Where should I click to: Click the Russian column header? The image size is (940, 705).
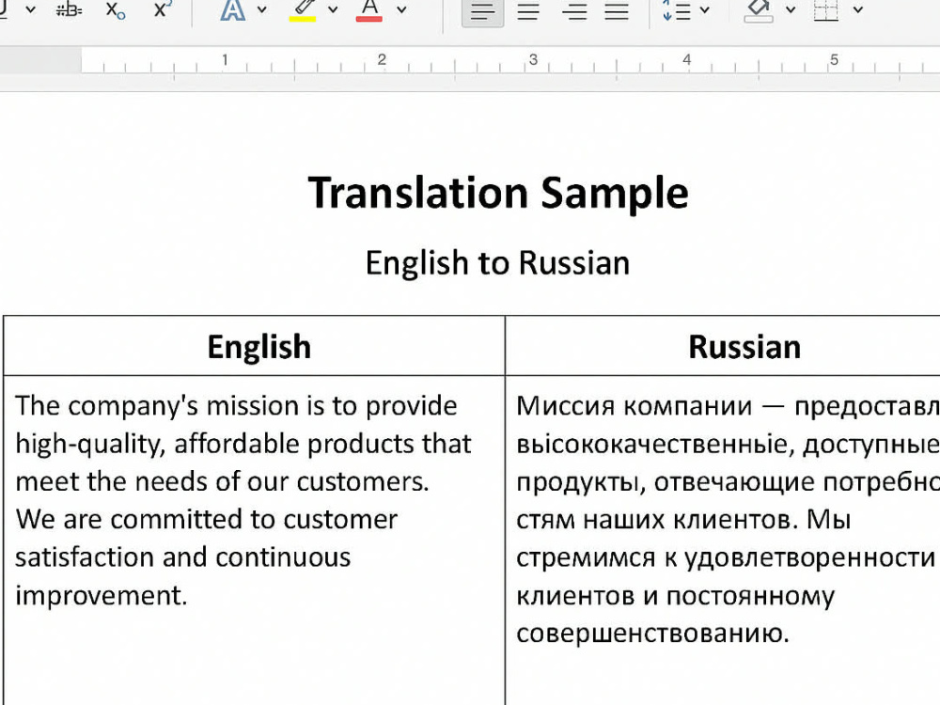[744, 347]
